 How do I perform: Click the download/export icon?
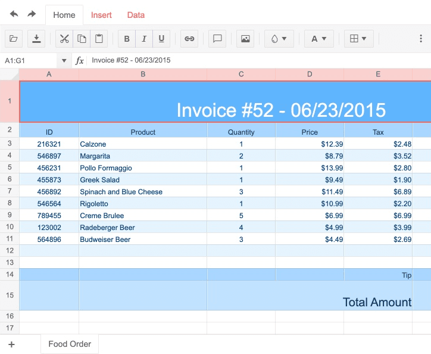coord(36,39)
